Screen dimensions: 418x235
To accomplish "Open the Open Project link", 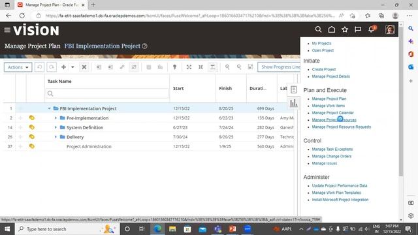I will click(323, 50).
